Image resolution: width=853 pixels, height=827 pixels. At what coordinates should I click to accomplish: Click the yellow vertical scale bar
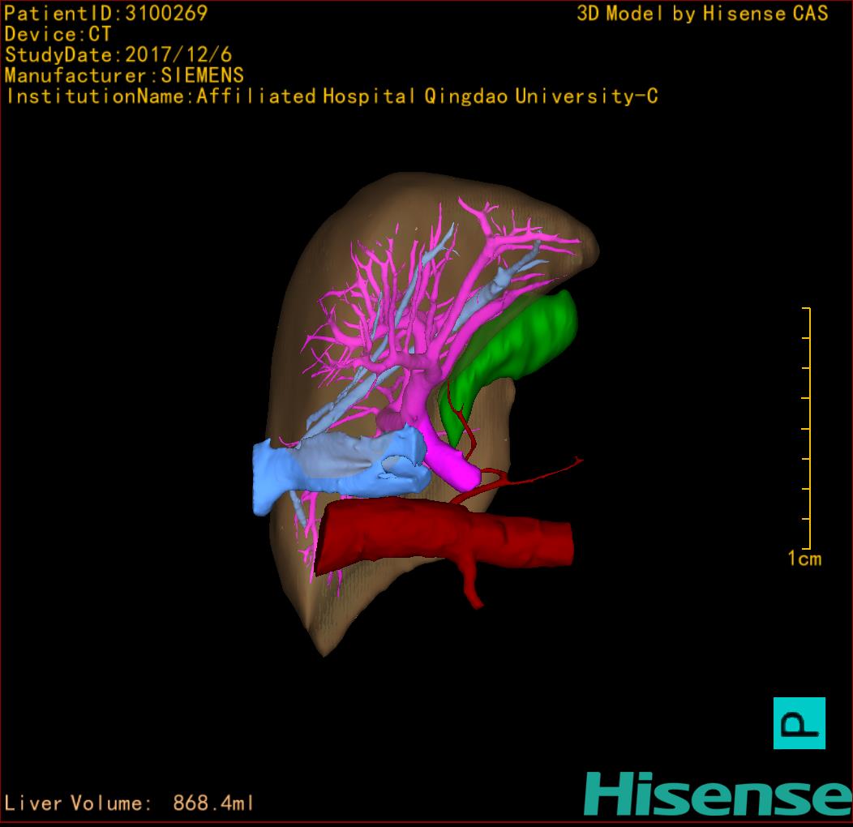tap(808, 428)
